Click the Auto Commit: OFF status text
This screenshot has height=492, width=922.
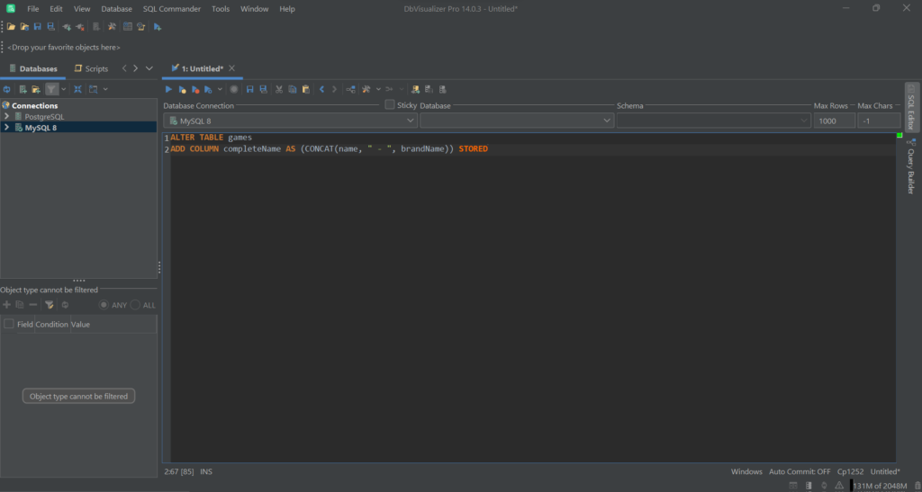(800, 471)
